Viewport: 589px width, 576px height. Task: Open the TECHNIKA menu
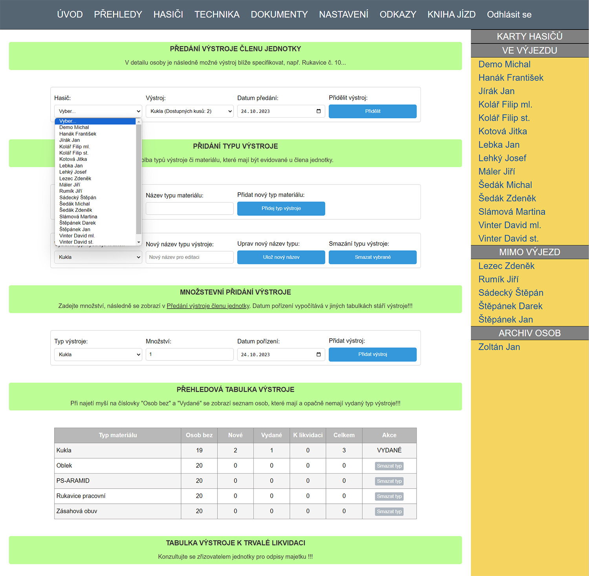[x=217, y=15]
